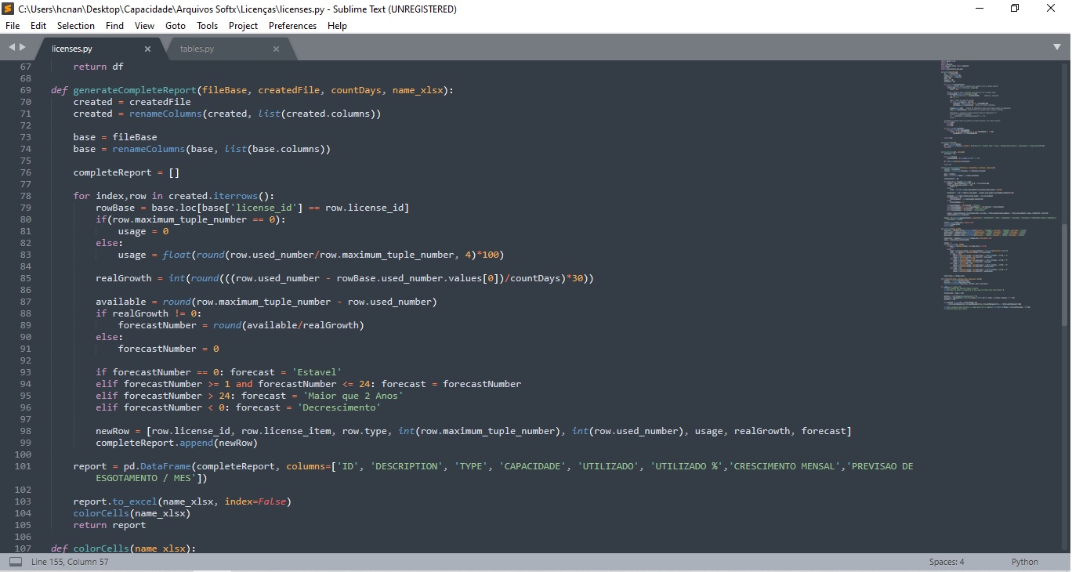Open the Python syntax selector
The image size is (1072, 572).
[x=1024, y=562]
